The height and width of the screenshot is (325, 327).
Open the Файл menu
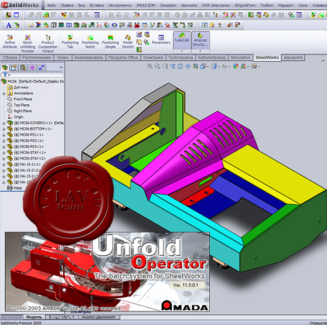click(x=52, y=5)
